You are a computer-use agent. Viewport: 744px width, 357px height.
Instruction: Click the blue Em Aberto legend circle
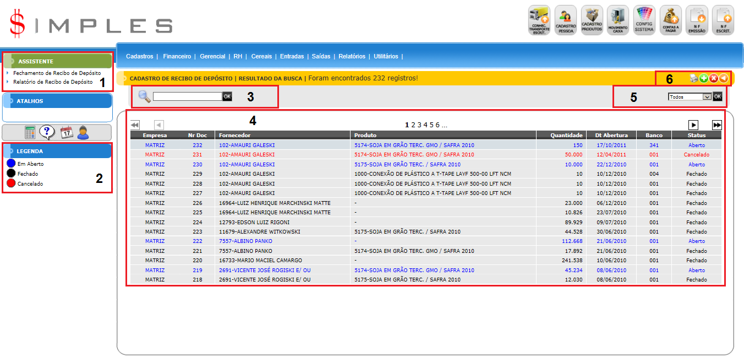(10, 164)
